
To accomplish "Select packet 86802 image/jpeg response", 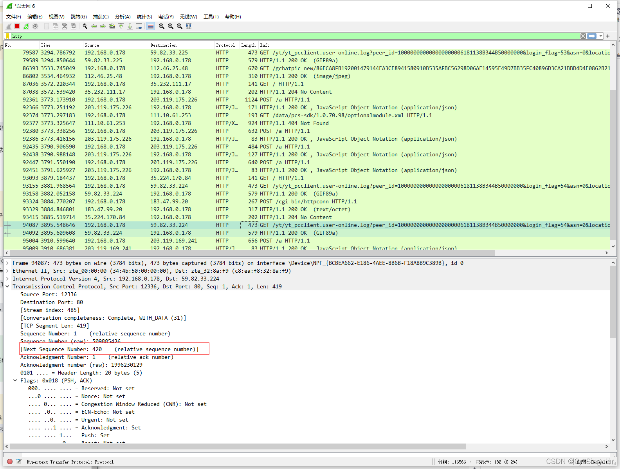I will point(307,76).
